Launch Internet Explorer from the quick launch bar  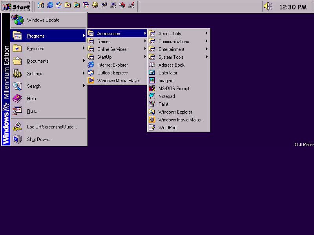click(x=50, y=5)
